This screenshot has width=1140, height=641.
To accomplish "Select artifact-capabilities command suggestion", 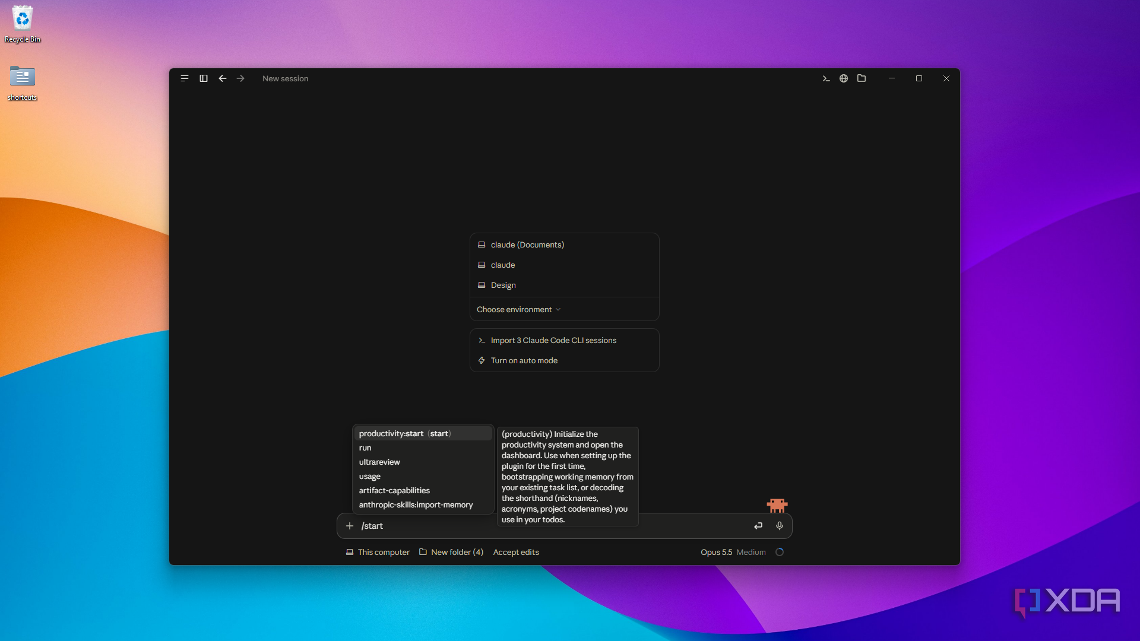I will pyautogui.click(x=423, y=490).
